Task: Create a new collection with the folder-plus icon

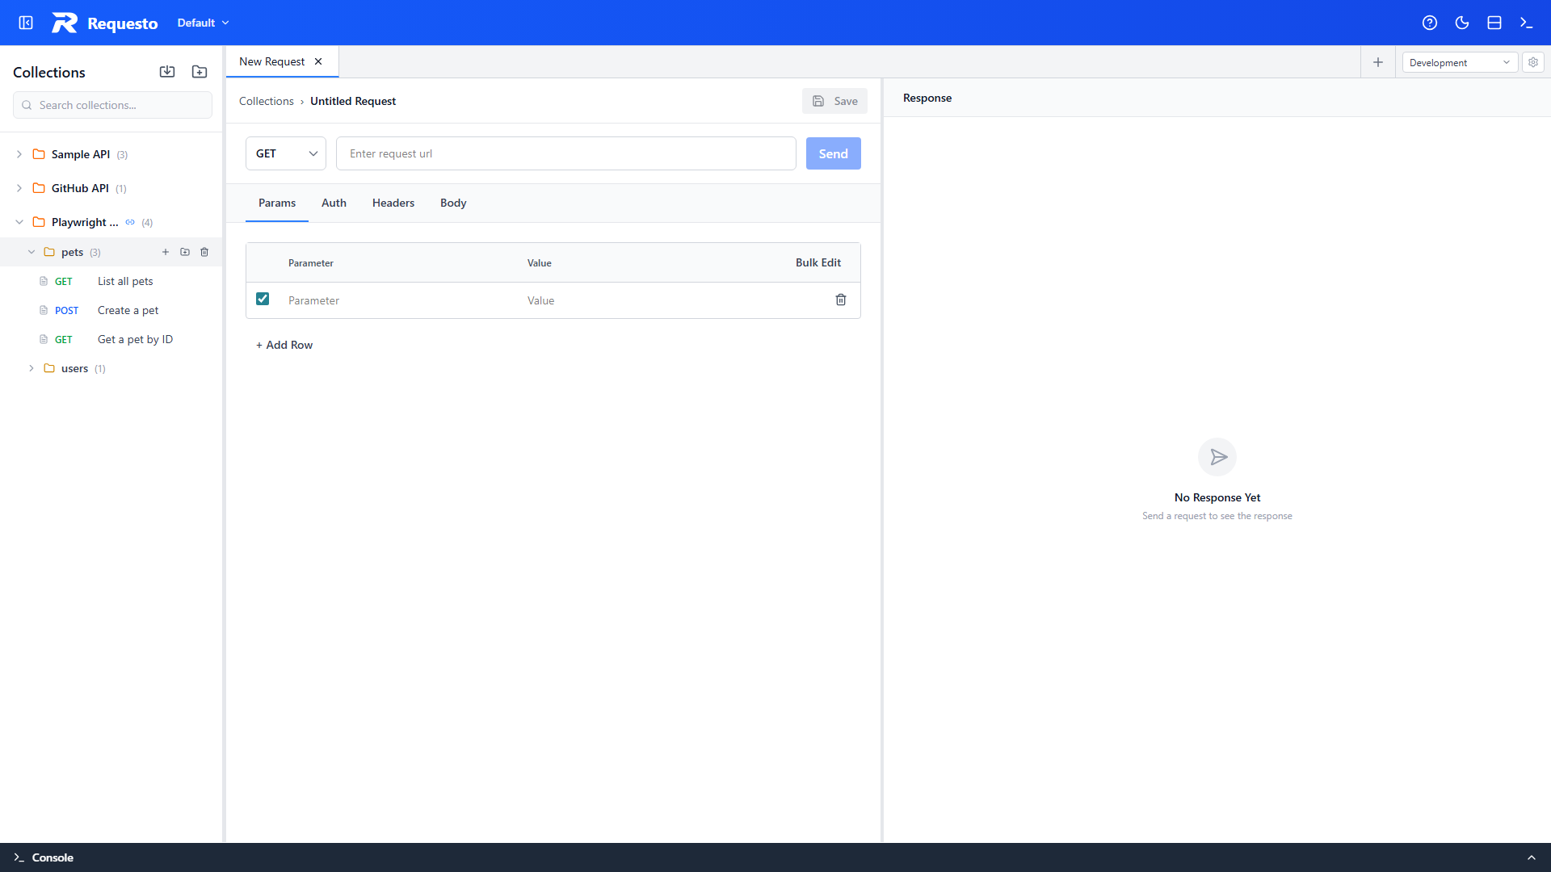Action: [200, 72]
